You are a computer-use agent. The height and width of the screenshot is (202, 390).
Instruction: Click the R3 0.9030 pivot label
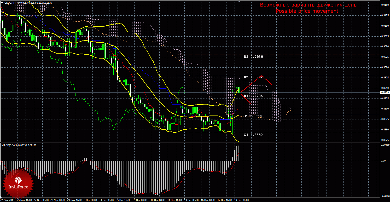(253, 56)
